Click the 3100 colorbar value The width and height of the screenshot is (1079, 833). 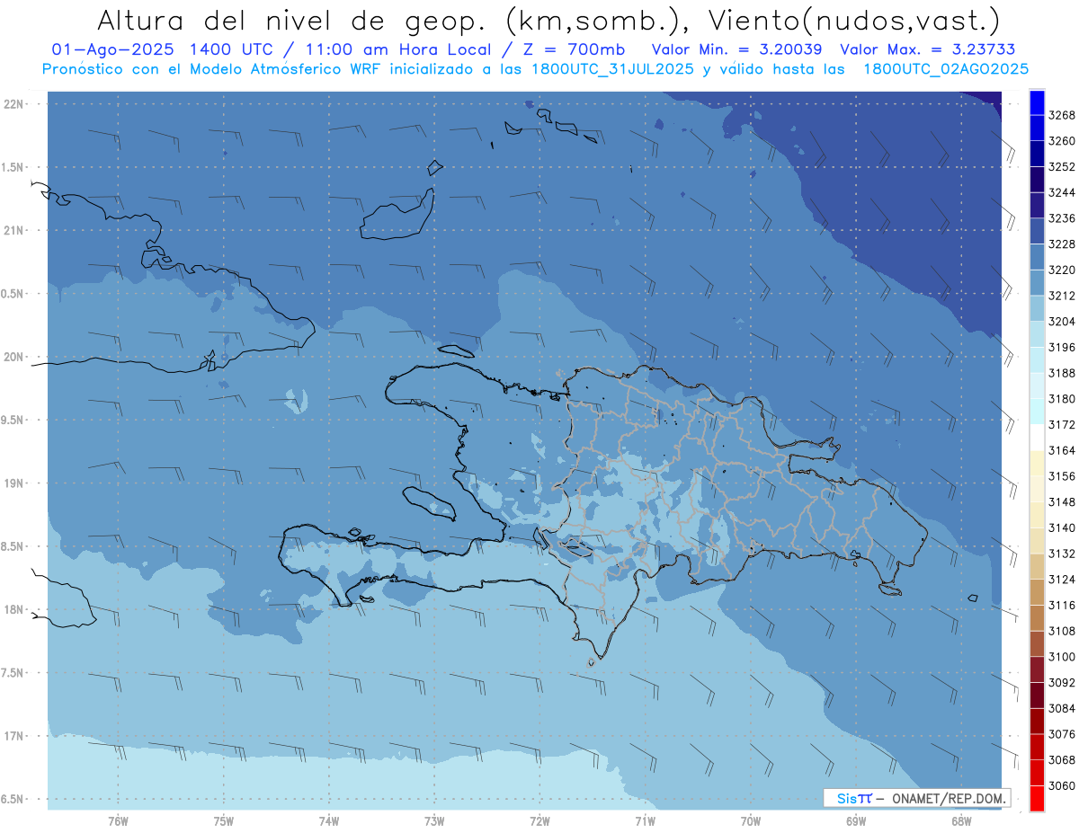[1062, 657]
